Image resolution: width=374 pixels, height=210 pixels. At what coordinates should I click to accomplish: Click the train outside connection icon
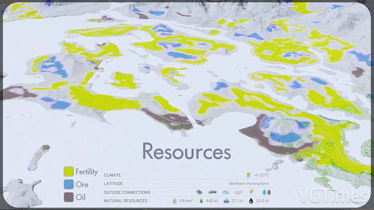pyautogui.click(x=212, y=192)
